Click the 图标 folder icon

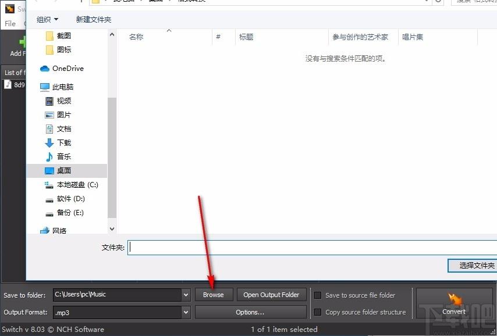[x=49, y=50]
